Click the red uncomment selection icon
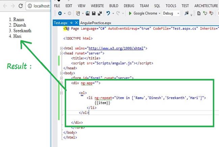 (211, 13)
